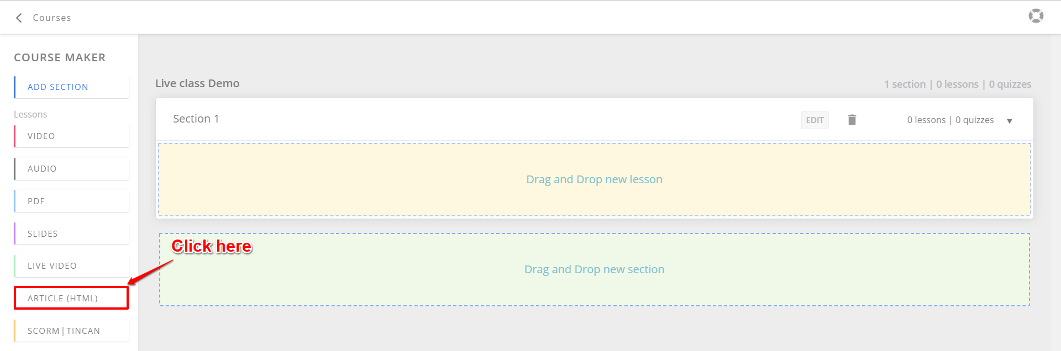Delete Section 1 using the trash icon

tap(852, 120)
